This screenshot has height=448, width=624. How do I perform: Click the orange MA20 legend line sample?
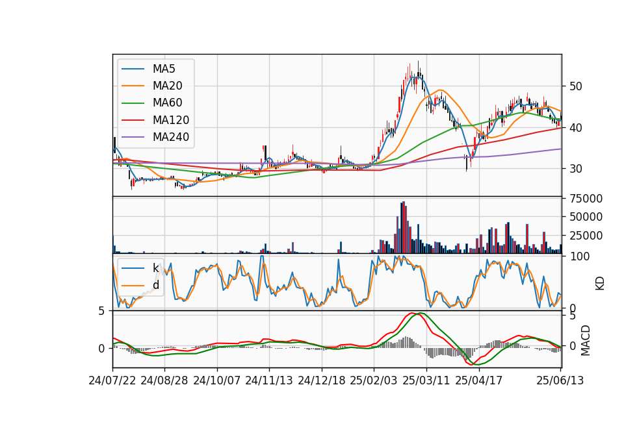click(133, 86)
